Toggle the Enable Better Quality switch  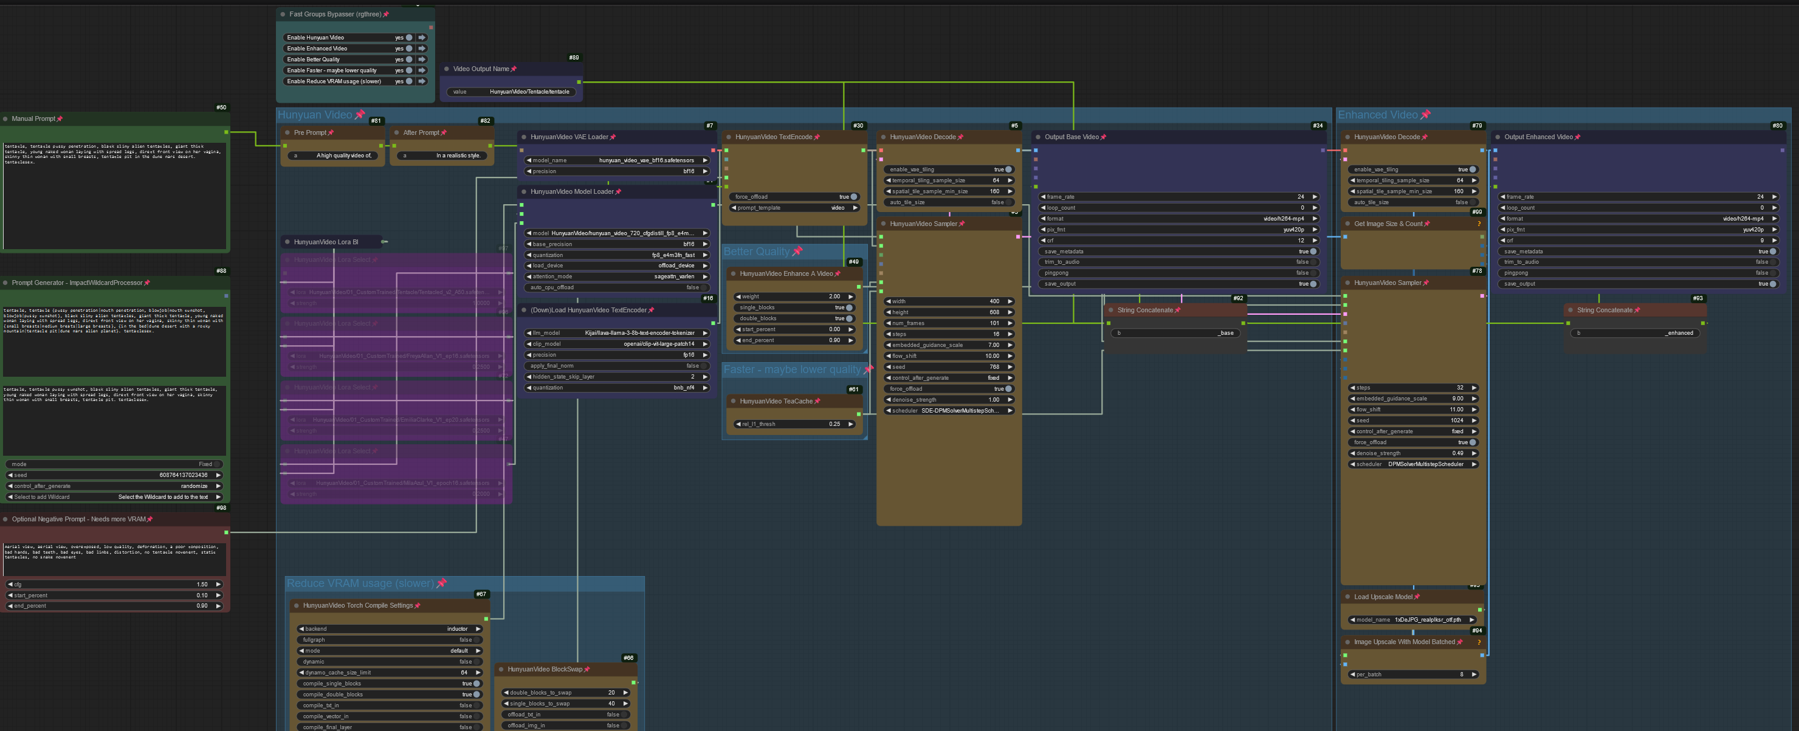(409, 60)
